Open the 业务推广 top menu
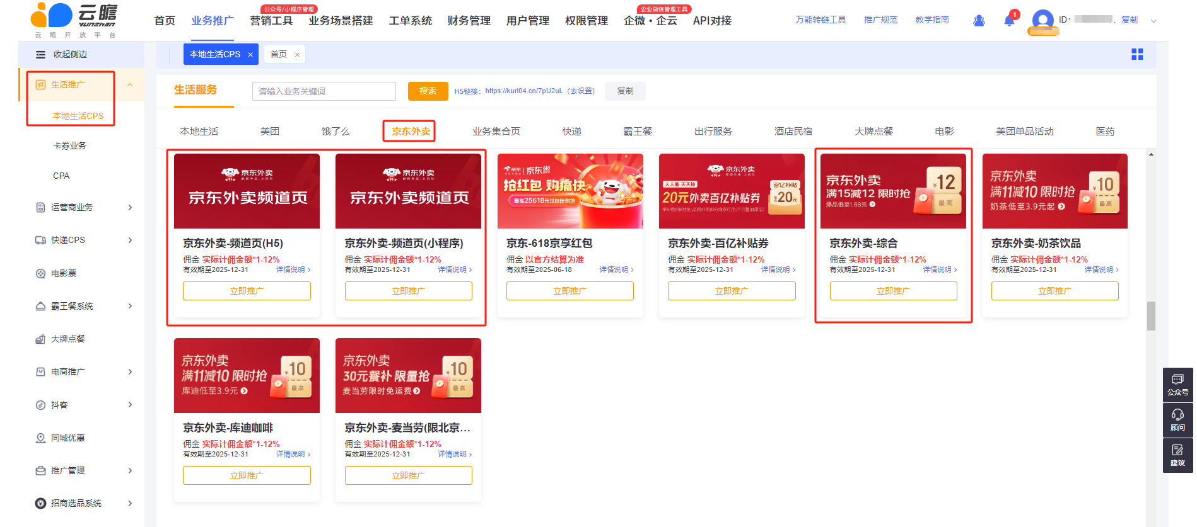Viewport: 1197px width, 527px height. click(x=213, y=21)
